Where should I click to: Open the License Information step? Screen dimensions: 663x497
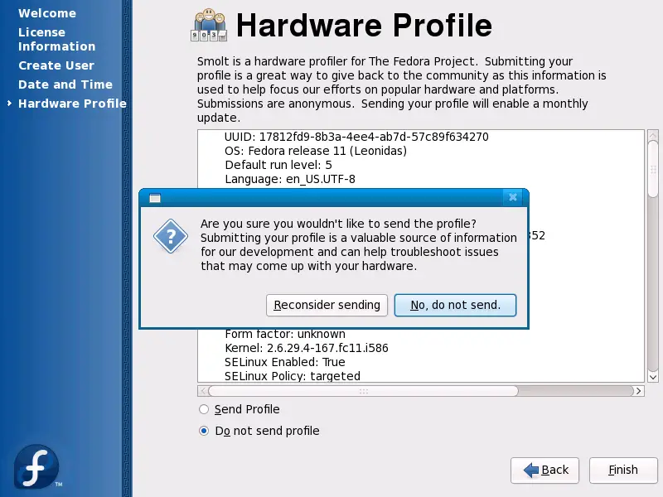[x=56, y=39]
